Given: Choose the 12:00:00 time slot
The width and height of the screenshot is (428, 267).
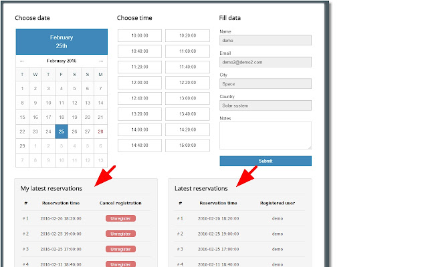Looking at the screenshot, I should pyautogui.click(x=140, y=83).
